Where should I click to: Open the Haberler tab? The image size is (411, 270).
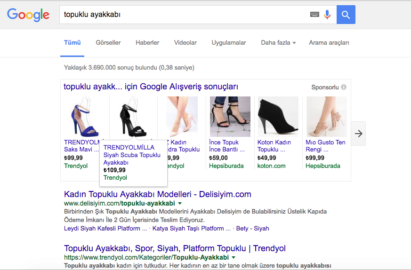pyautogui.click(x=147, y=43)
